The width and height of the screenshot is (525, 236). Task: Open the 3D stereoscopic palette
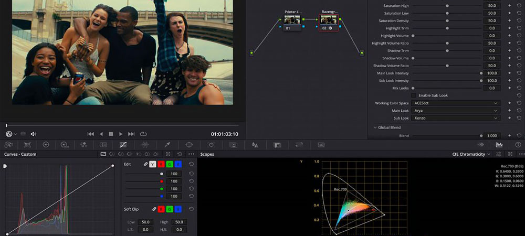[321, 145]
